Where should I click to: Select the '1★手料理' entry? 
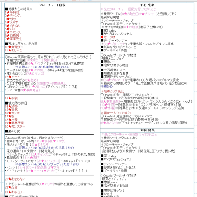(x=12, y=12)
